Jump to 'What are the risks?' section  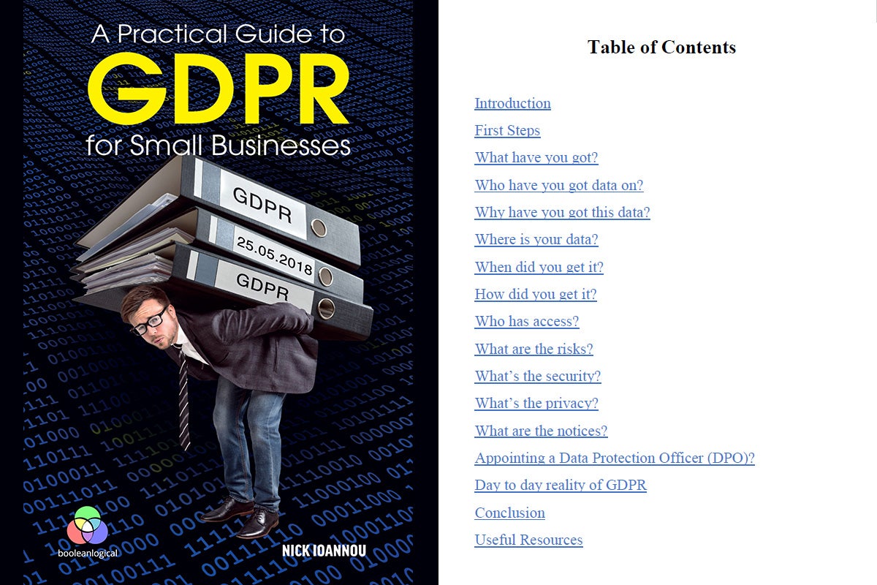coord(534,349)
